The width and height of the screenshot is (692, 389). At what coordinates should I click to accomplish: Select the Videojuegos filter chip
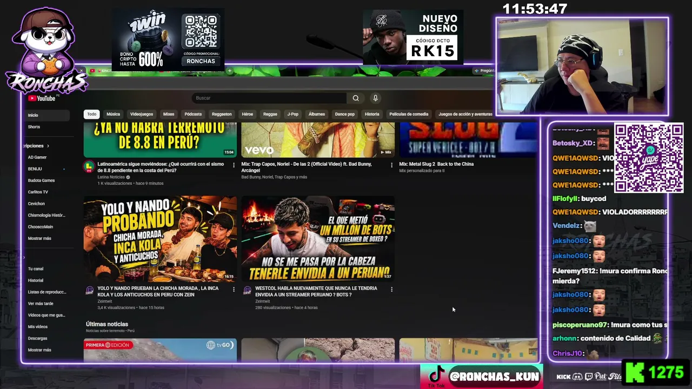click(142, 114)
